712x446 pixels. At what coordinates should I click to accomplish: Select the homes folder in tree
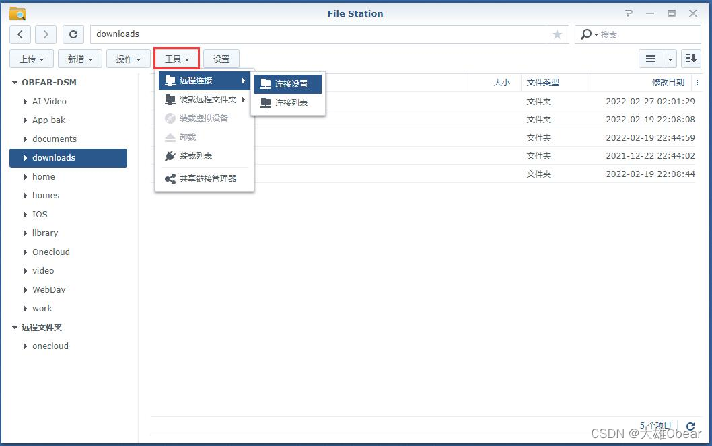coord(68,196)
